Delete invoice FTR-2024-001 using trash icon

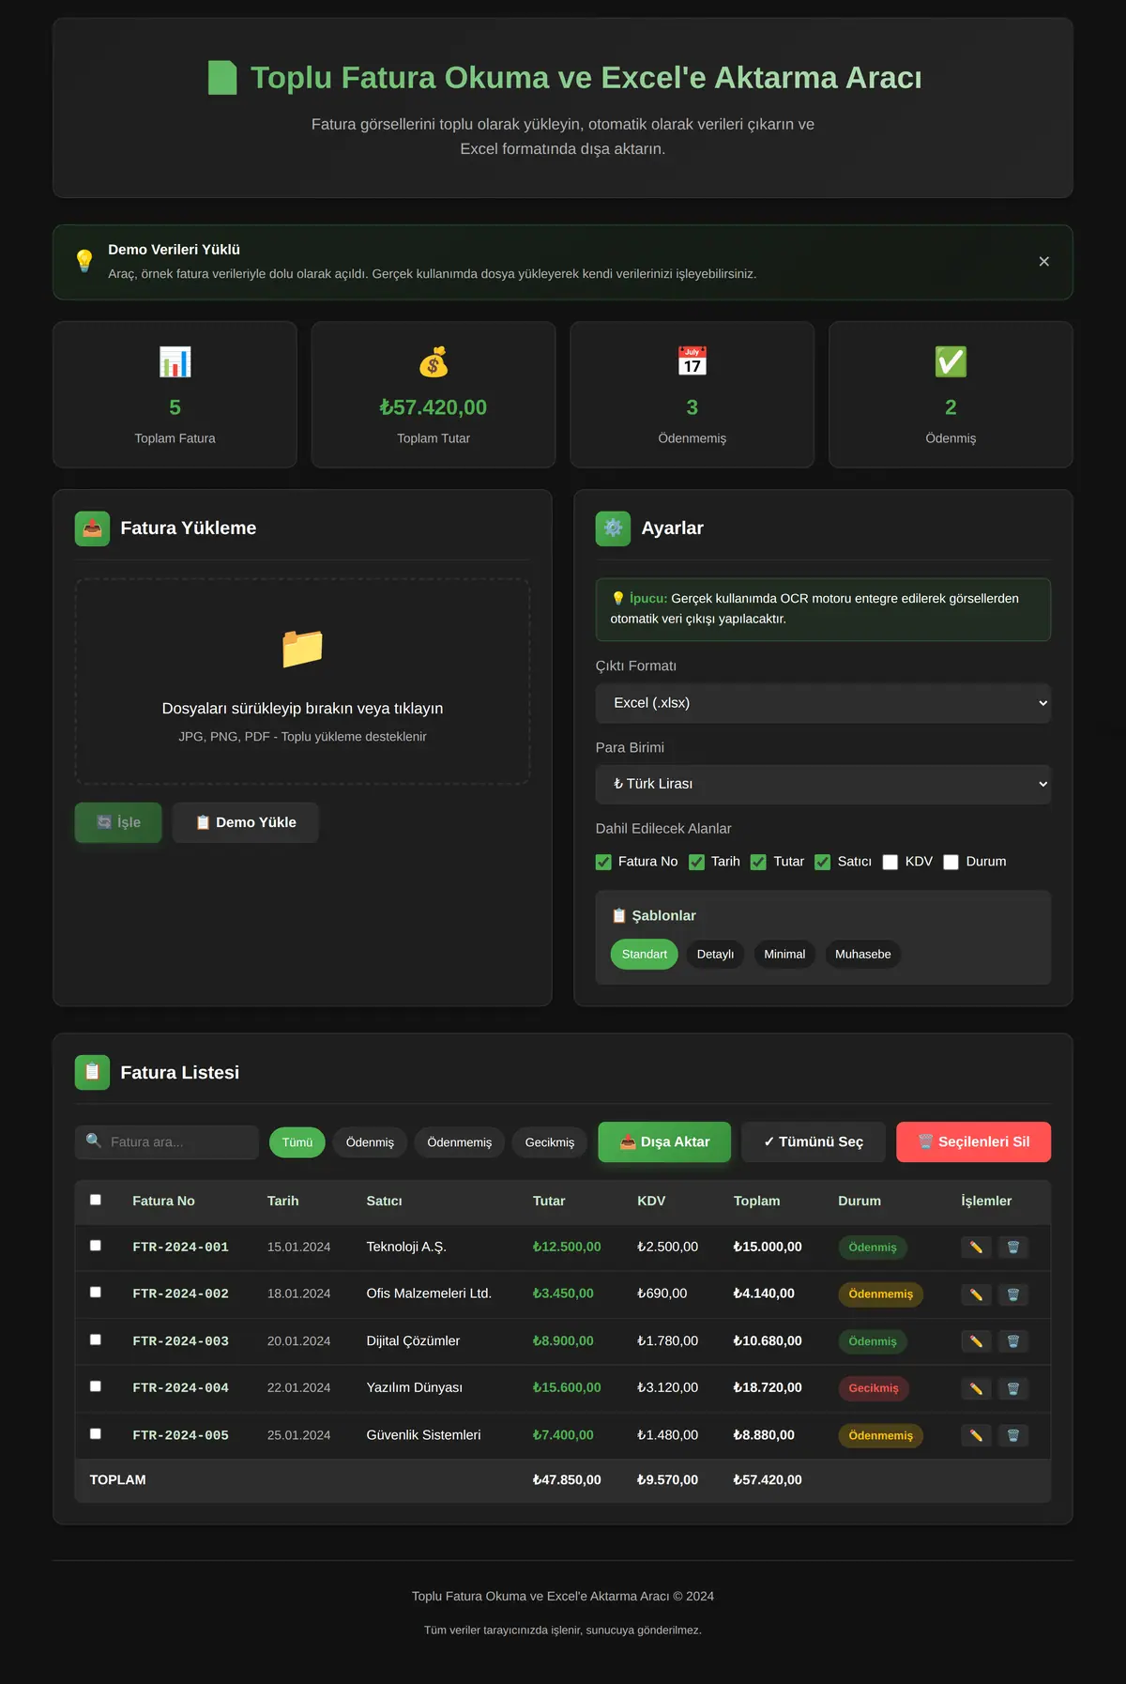[x=1013, y=1248]
